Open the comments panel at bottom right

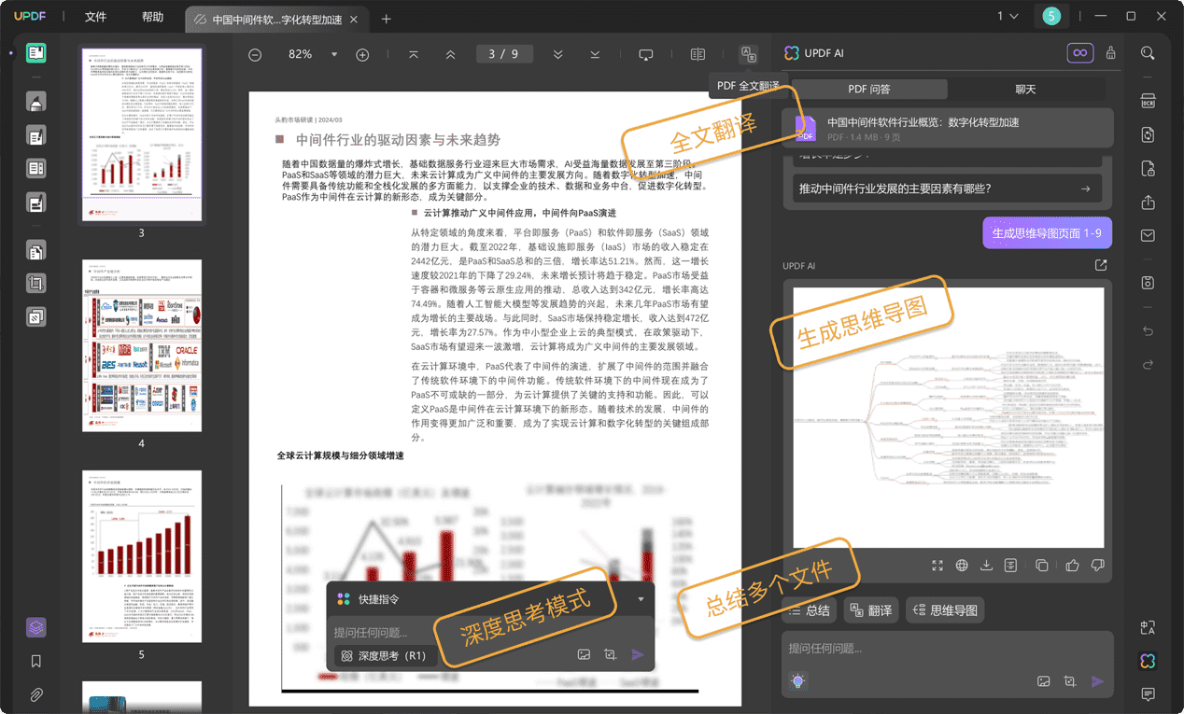pyautogui.click(x=1149, y=694)
